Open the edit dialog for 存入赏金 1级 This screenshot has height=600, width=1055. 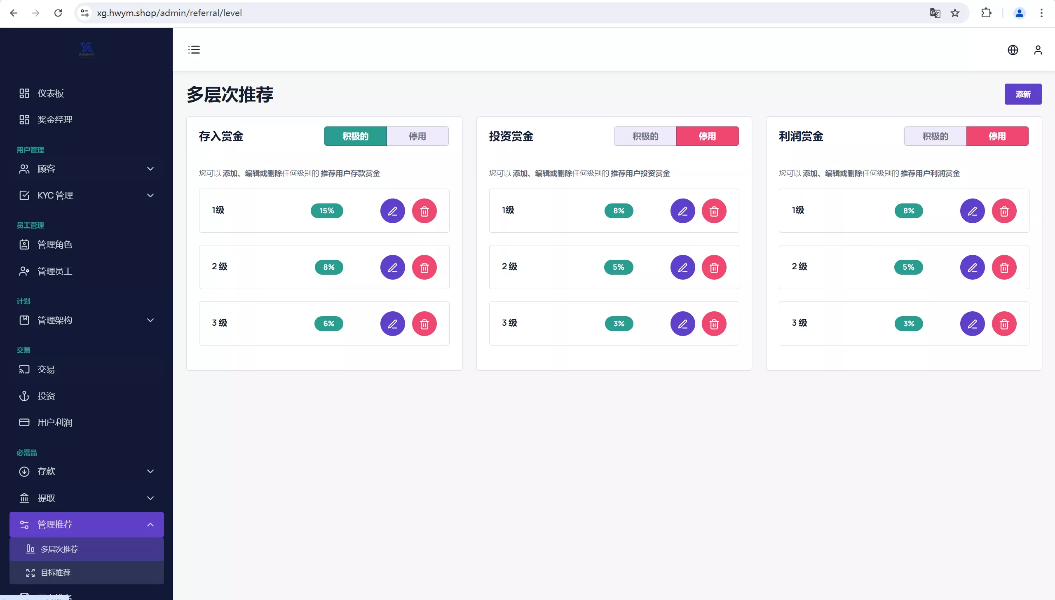[x=392, y=210]
